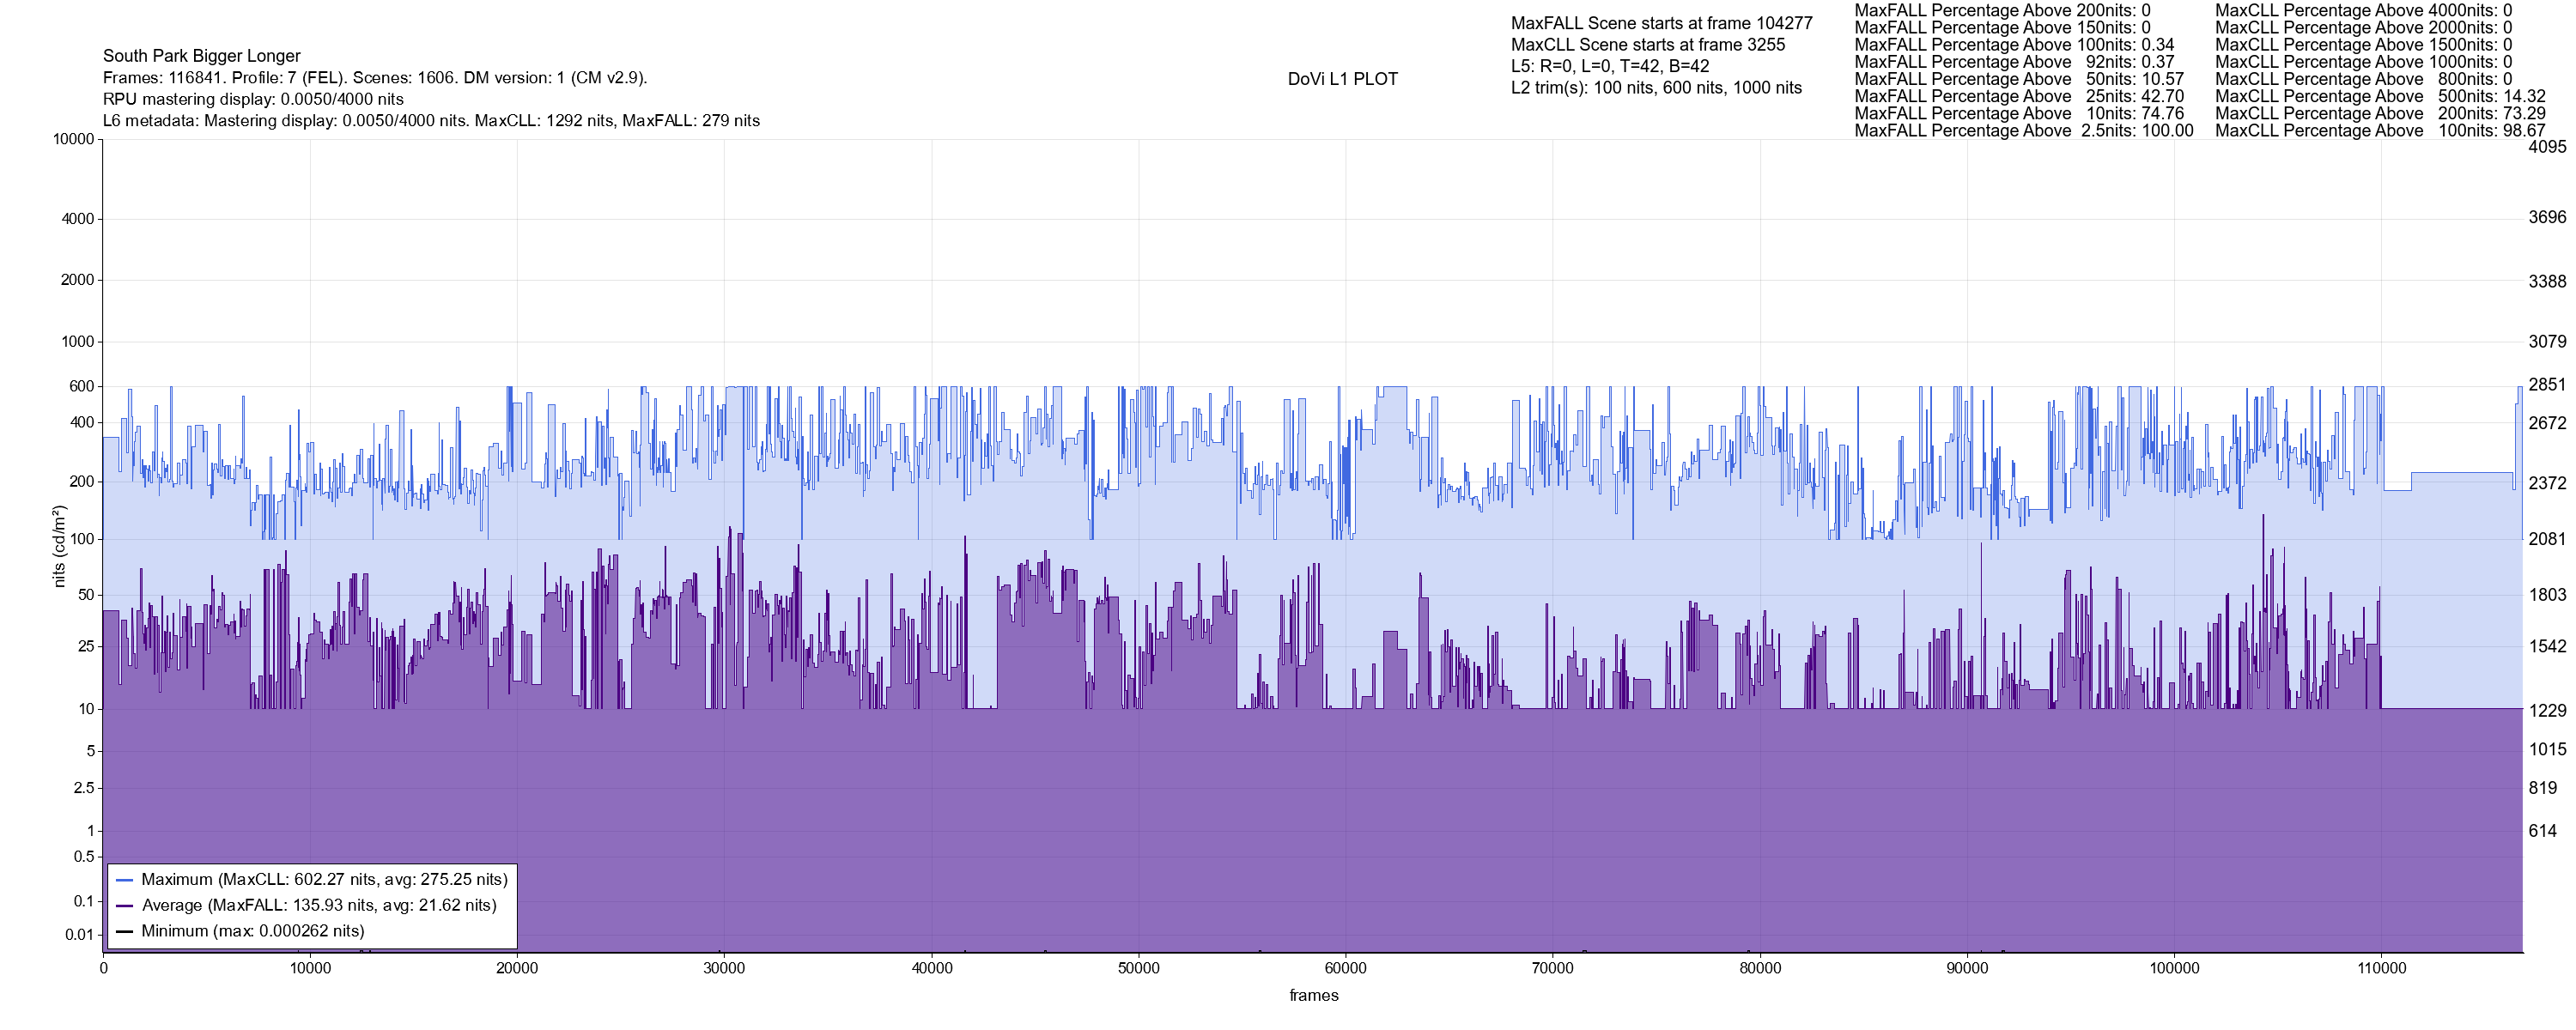Click the nits (cd/m²) y-axis label
2576x1030 pixels.
pos(59,546)
